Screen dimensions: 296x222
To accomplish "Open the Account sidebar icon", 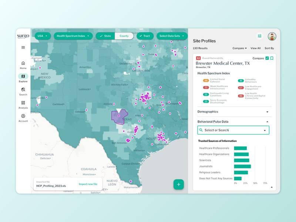I will pos(23,118).
